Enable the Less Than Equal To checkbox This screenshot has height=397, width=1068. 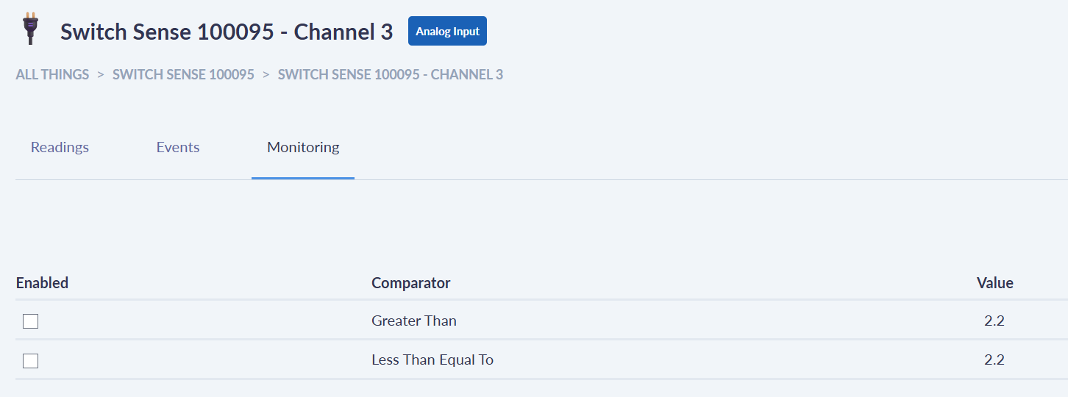coord(30,361)
